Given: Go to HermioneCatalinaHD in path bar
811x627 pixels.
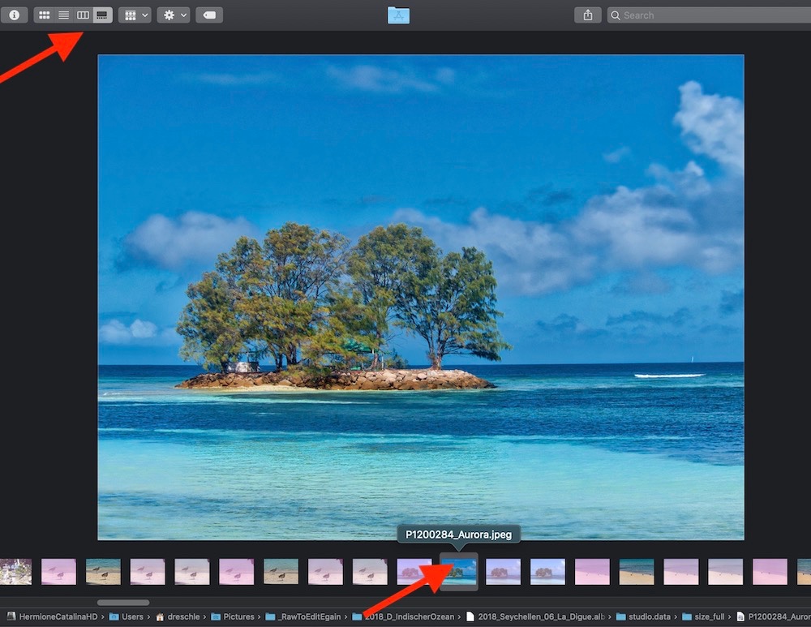Looking at the screenshot, I should [x=52, y=616].
